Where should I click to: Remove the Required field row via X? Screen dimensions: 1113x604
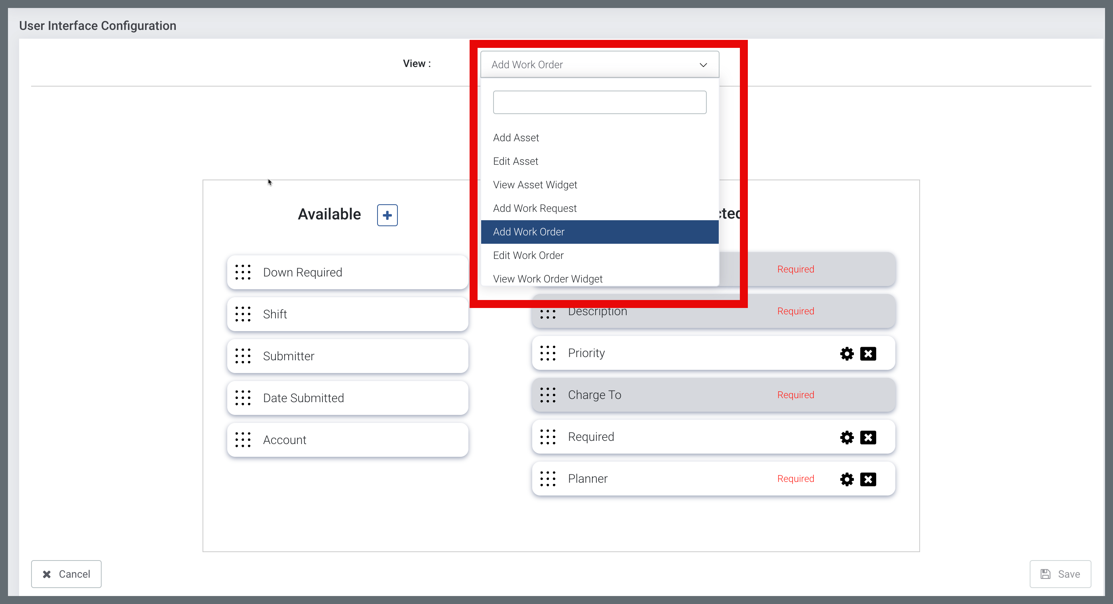point(867,438)
